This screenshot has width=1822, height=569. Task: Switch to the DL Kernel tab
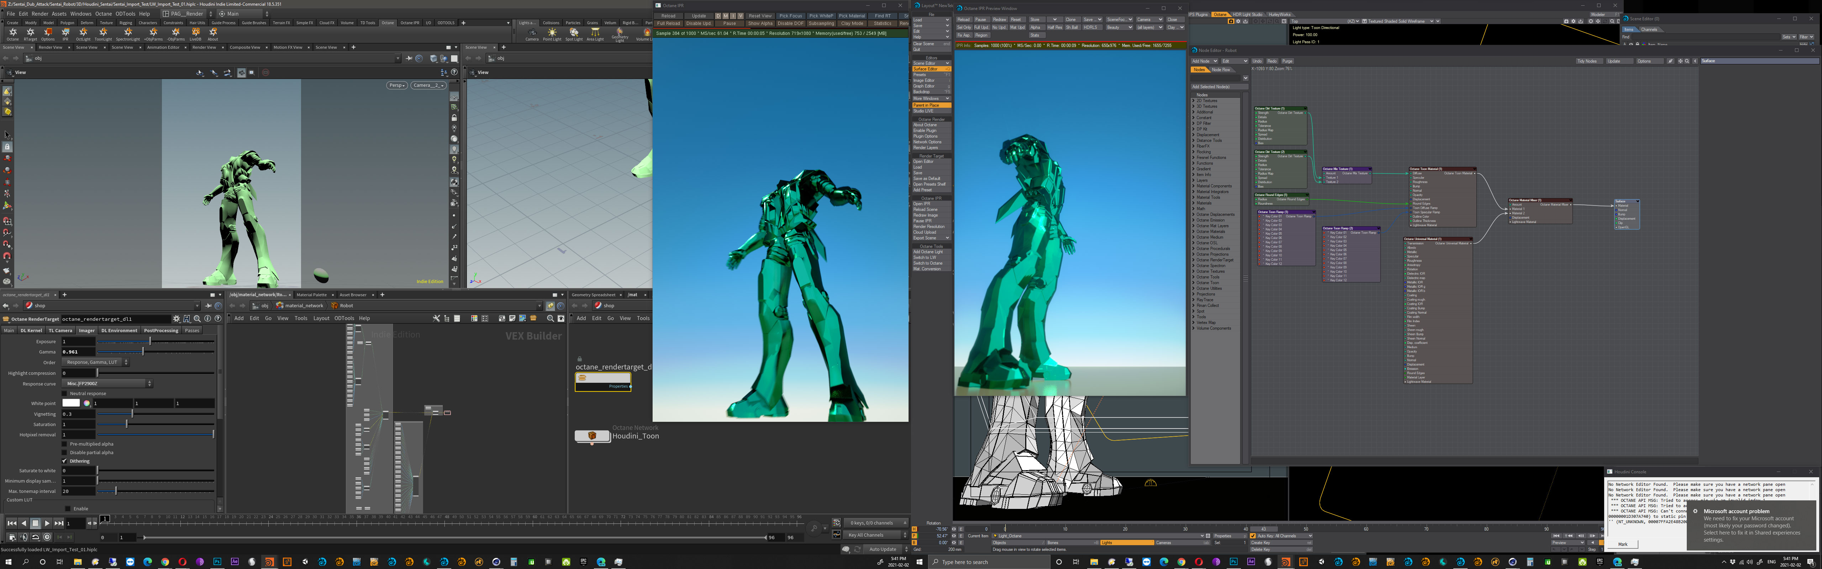tap(31, 330)
